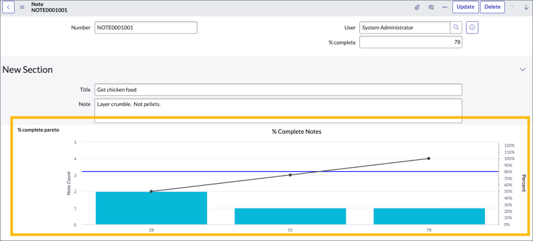Click the line point above 55
Screen dimensions: 533x241
(290, 175)
